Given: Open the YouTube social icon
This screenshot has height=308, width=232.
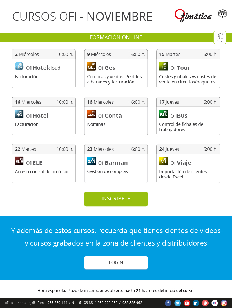Looking at the screenshot, I should point(187,303).
